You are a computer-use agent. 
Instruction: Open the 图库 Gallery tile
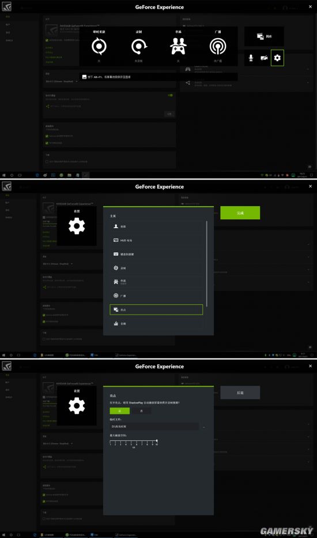pyautogui.click(x=264, y=36)
